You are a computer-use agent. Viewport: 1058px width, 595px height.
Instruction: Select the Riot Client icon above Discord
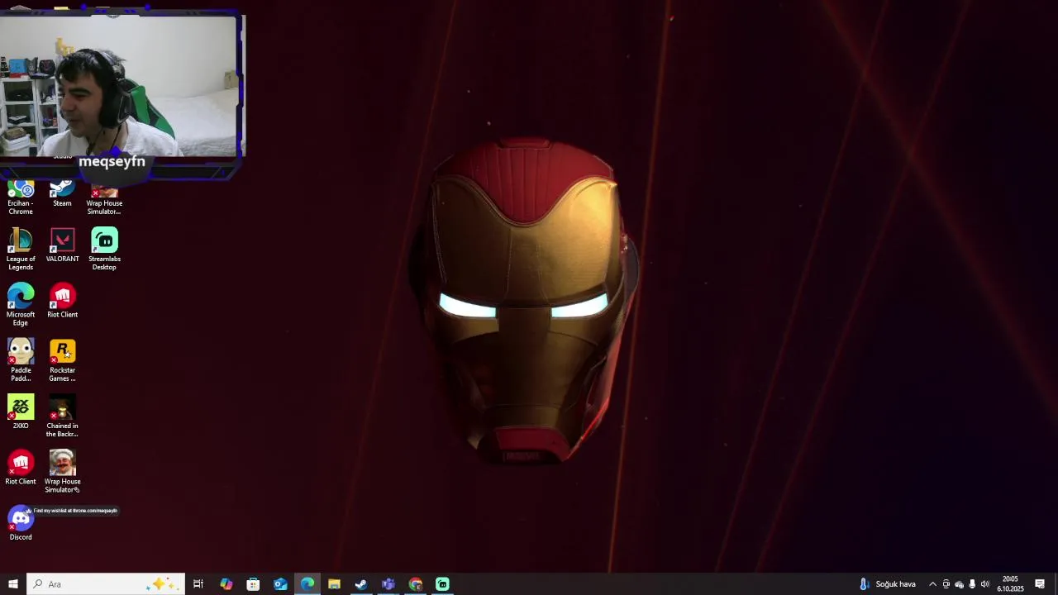tap(21, 468)
